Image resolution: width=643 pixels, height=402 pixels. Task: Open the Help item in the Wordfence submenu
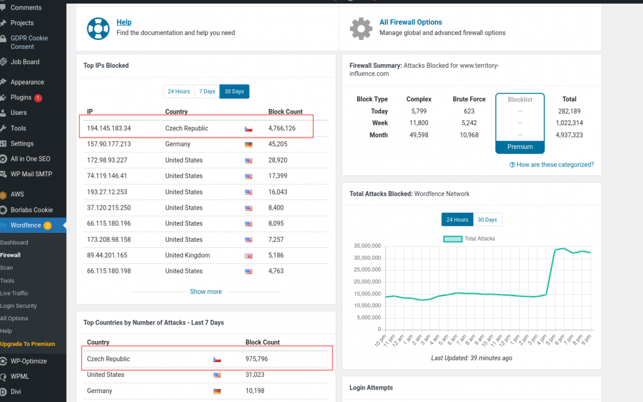pyautogui.click(x=6, y=331)
